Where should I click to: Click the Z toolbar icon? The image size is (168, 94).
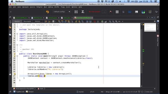[x=83, y=12]
